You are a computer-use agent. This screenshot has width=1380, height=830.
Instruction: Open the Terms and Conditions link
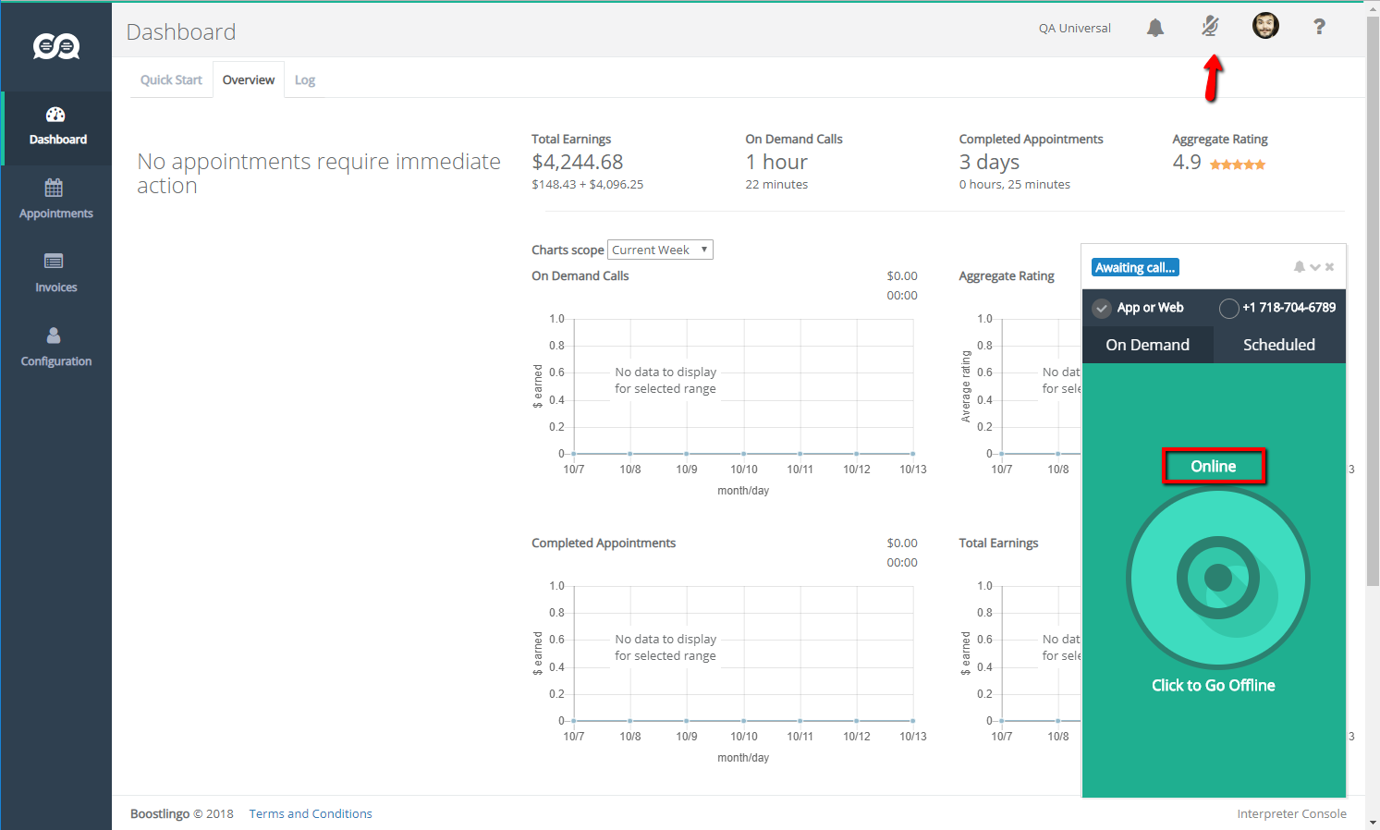click(311, 813)
